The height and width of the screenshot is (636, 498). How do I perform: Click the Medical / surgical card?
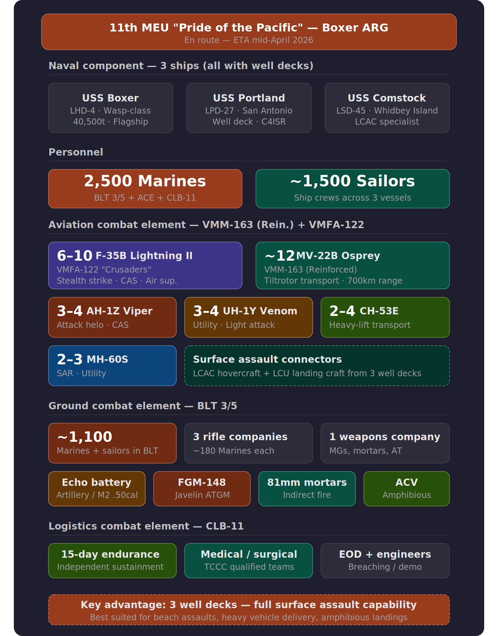click(249, 561)
